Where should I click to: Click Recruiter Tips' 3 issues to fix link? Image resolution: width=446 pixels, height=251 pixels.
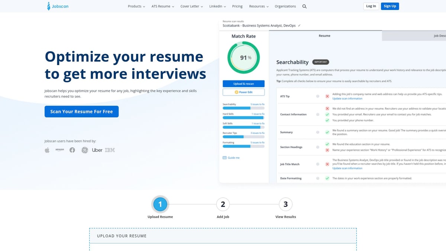pos(258,133)
